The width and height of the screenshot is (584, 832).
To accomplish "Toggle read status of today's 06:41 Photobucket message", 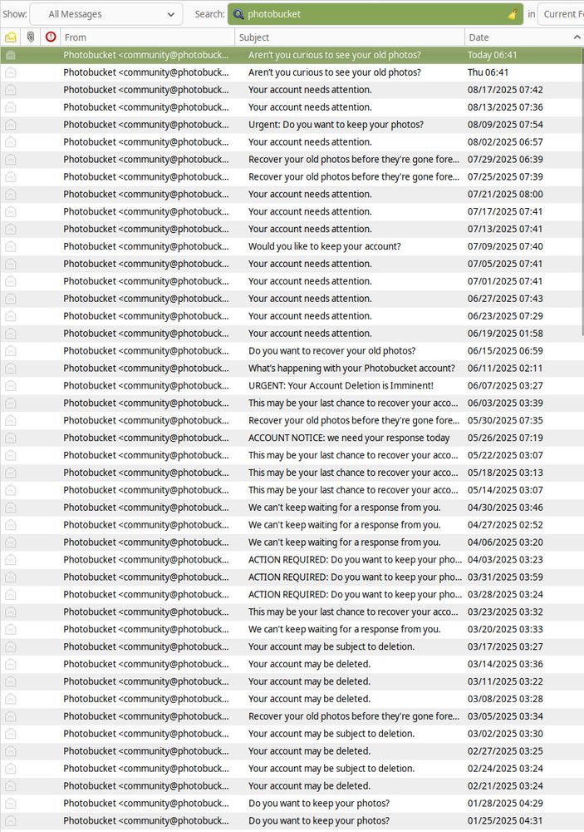I will 10,55.
